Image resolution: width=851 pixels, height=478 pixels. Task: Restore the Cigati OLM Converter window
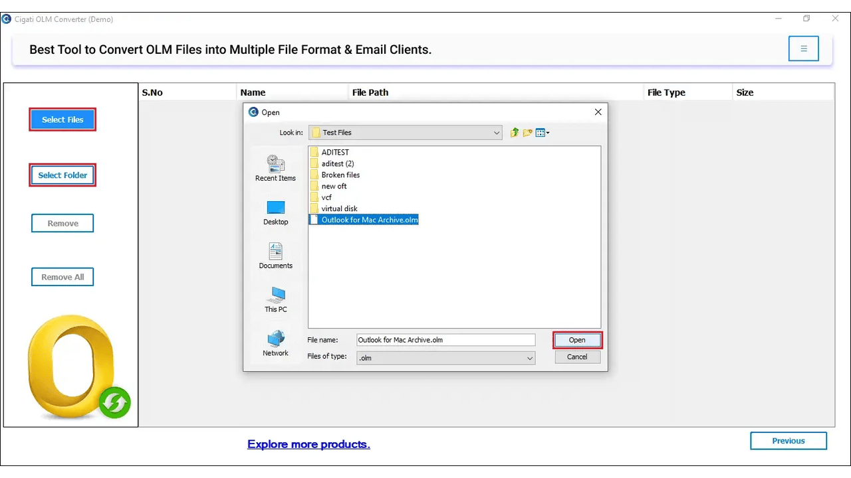(806, 19)
